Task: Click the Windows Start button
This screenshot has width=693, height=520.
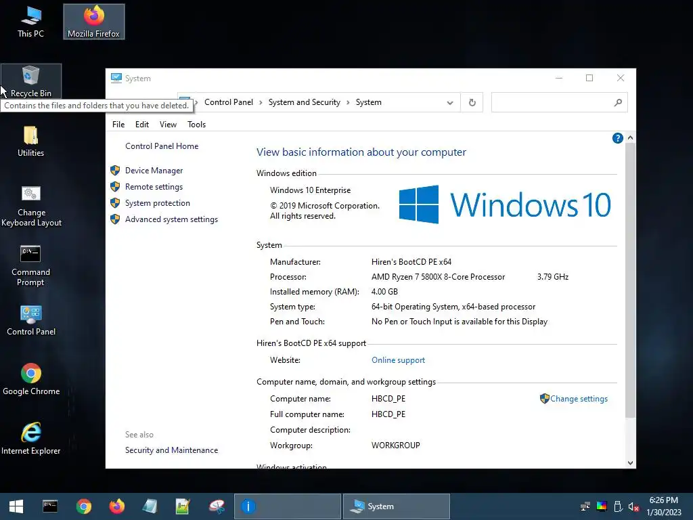Action: pos(16,506)
